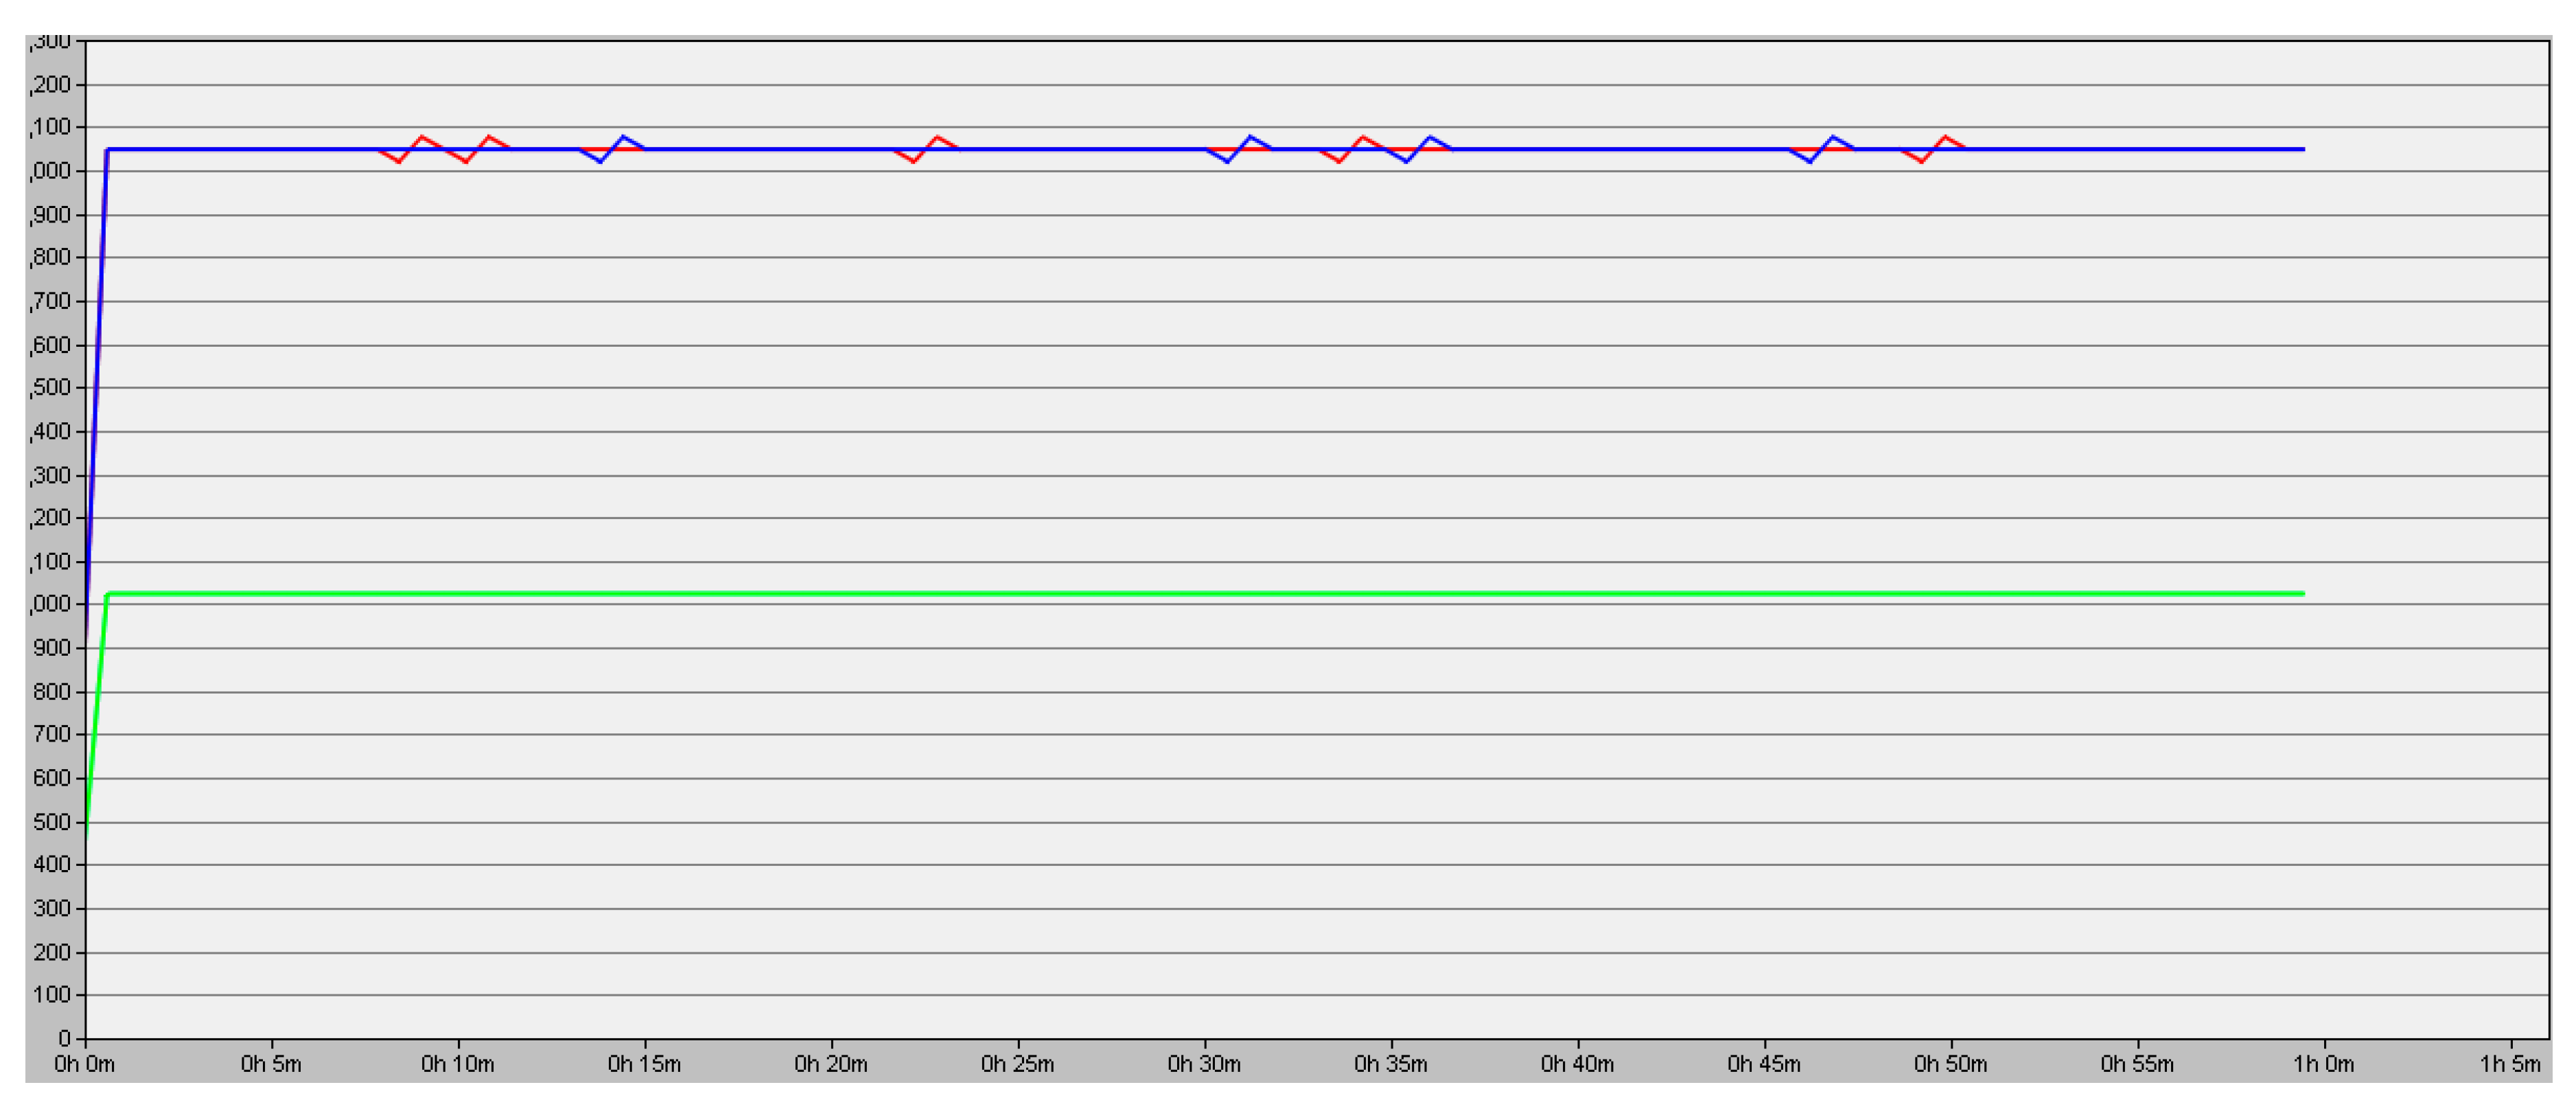Click the blue line's steep rising segment

96,400
